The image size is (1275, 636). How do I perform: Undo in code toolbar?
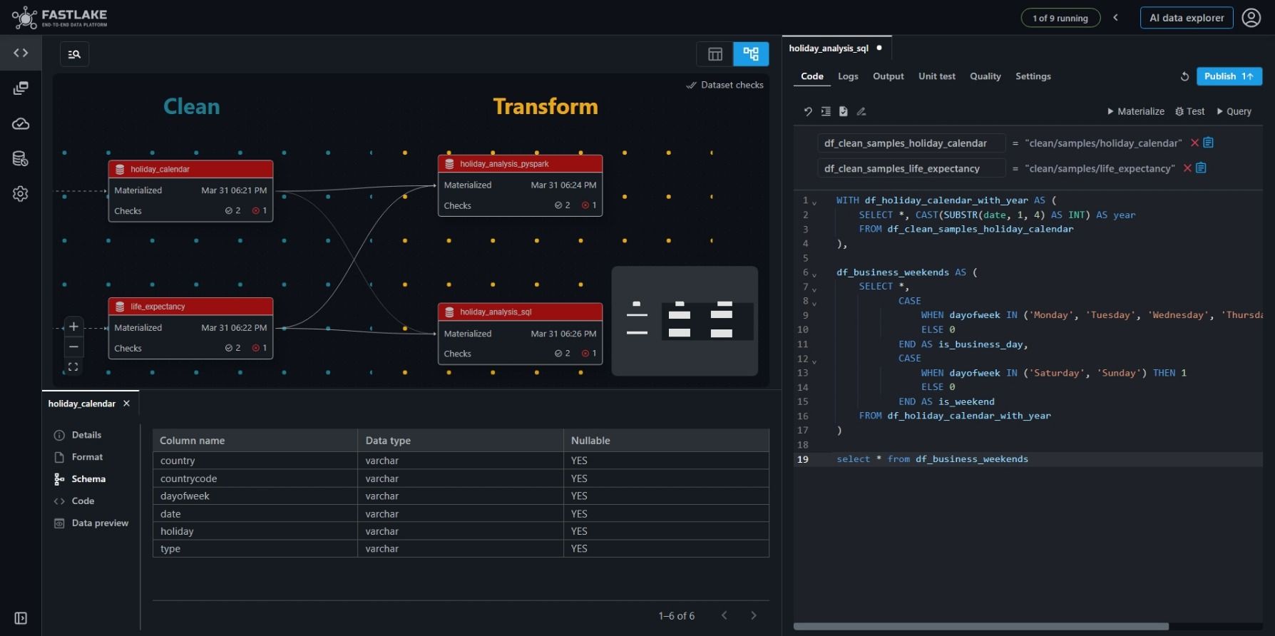coord(808,111)
